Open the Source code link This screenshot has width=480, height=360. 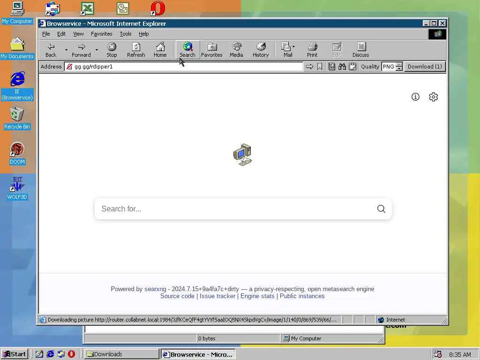point(177,296)
